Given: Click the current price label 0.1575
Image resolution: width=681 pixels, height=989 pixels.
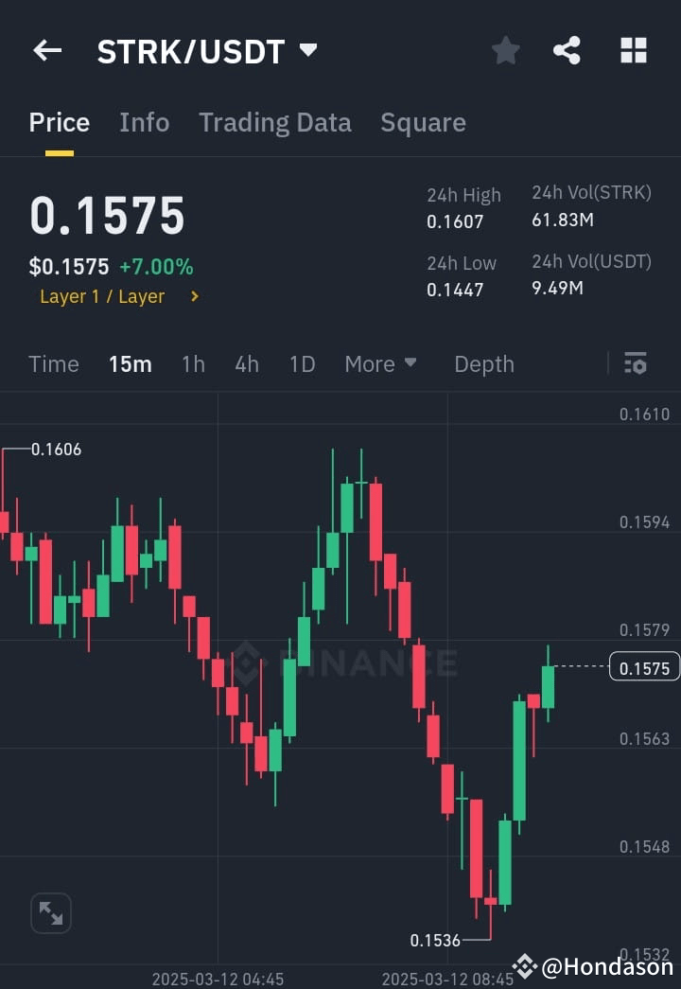Looking at the screenshot, I should (x=644, y=667).
